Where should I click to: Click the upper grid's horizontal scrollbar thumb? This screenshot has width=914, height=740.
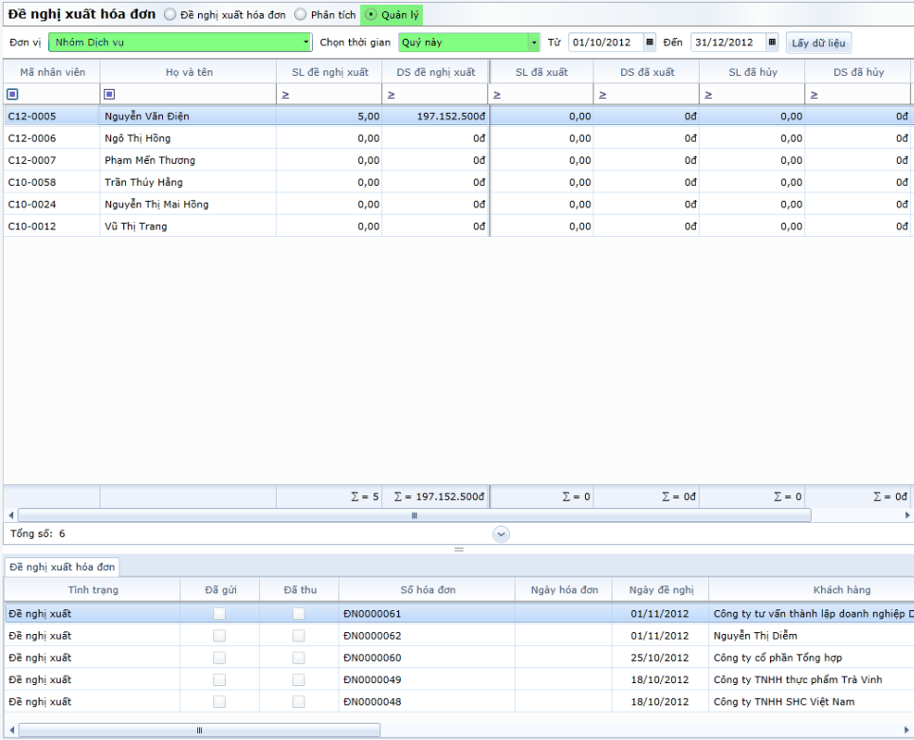(x=413, y=515)
